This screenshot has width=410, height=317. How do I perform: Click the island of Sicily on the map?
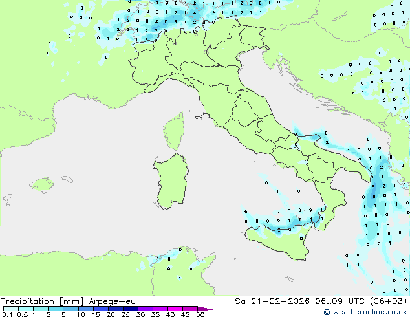point(279,241)
